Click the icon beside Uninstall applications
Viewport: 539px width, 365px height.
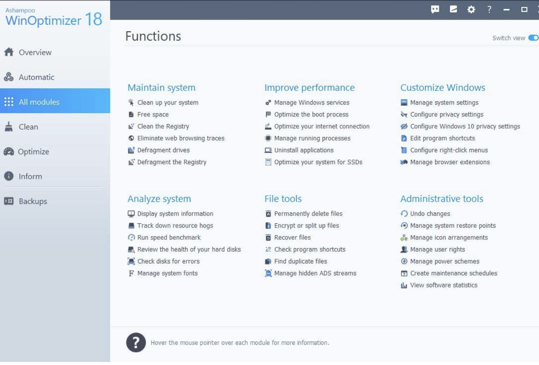point(268,150)
